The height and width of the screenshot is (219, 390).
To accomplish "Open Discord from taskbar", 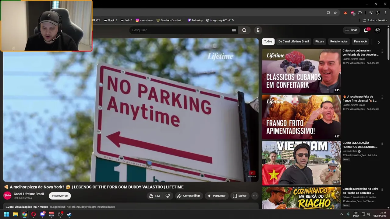I will pos(42,214).
